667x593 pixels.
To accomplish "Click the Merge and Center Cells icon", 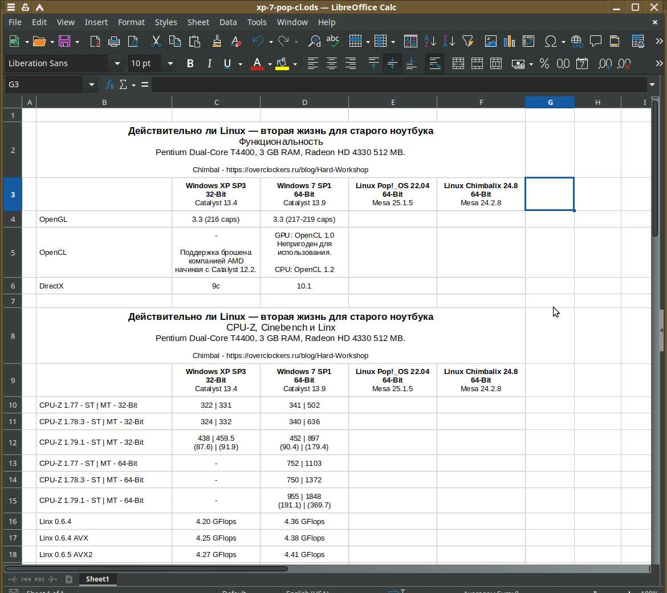I will pos(458,63).
